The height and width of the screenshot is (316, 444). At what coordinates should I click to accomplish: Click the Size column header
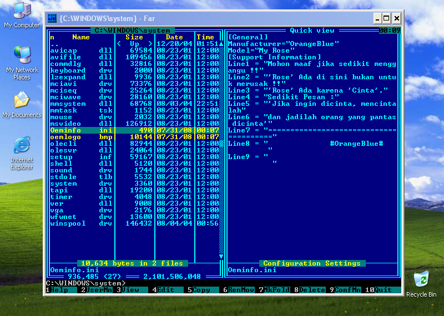[134, 37]
